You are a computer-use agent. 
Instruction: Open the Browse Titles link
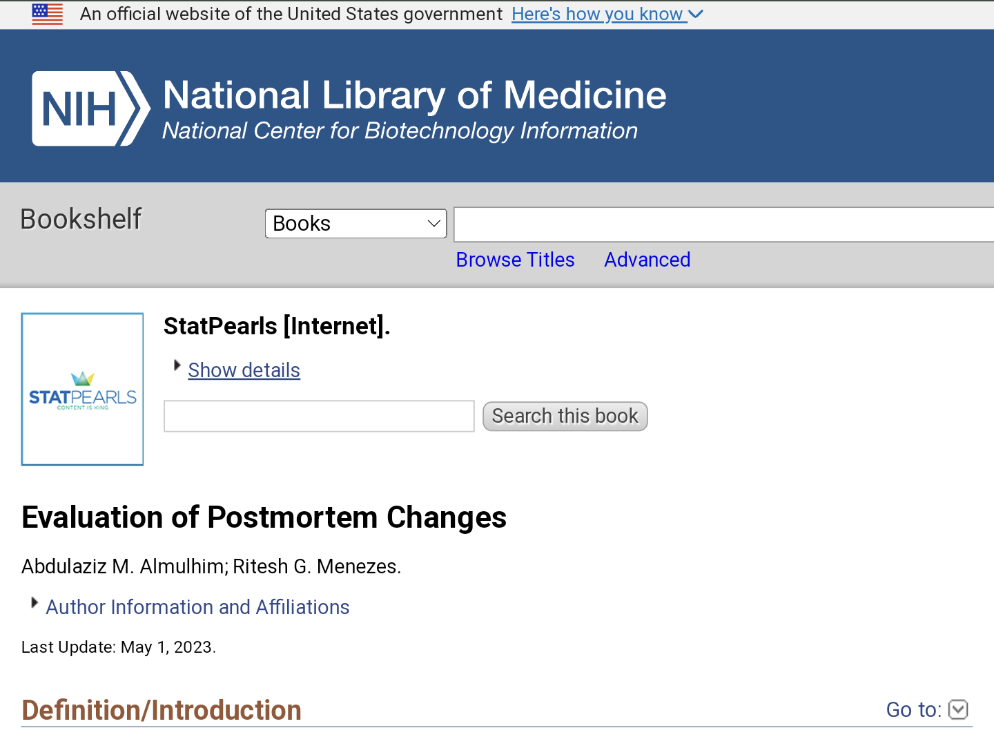[x=515, y=260]
